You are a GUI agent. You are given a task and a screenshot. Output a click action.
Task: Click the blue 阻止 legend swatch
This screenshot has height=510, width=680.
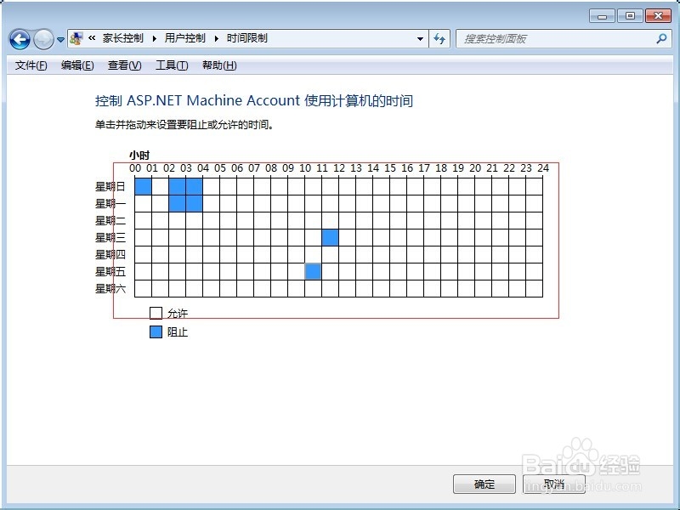156,331
